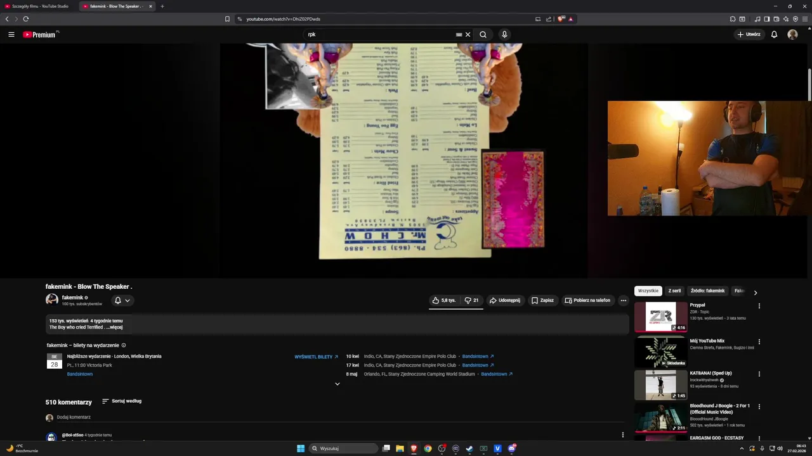
Task: Open browser extensions puzzle icon
Action: (x=733, y=19)
